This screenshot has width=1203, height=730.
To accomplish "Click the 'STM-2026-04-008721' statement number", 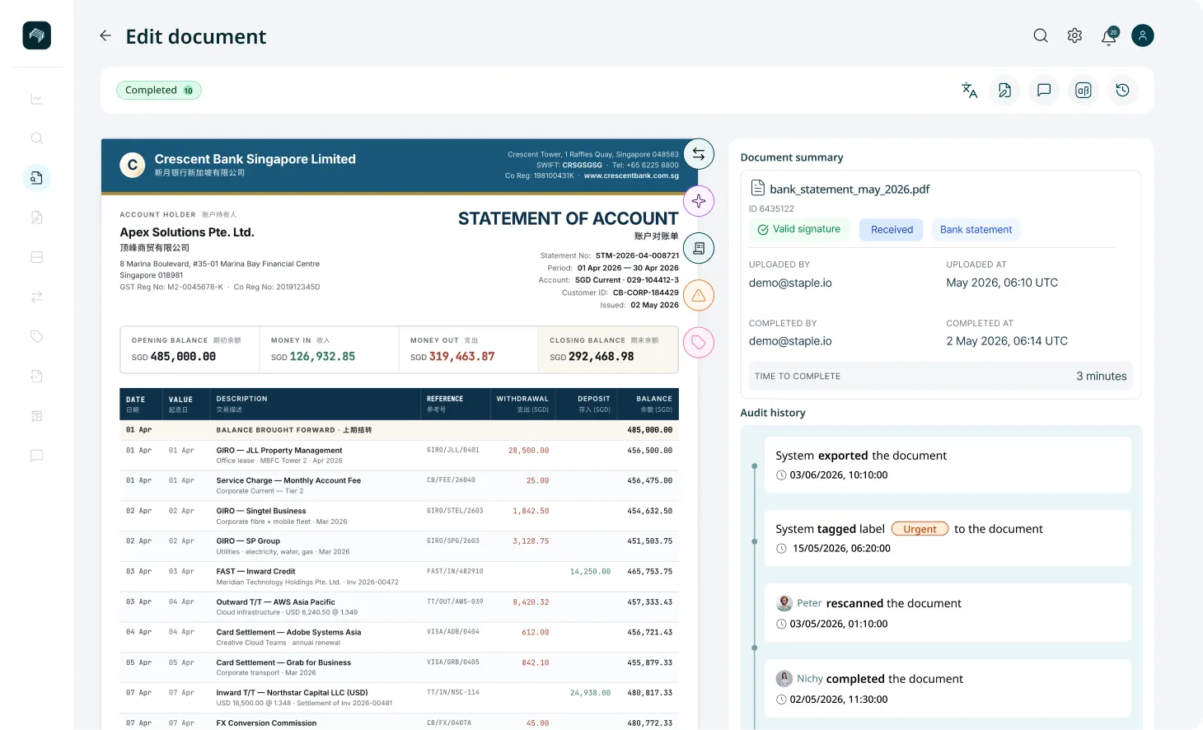I will tap(637, 255).
